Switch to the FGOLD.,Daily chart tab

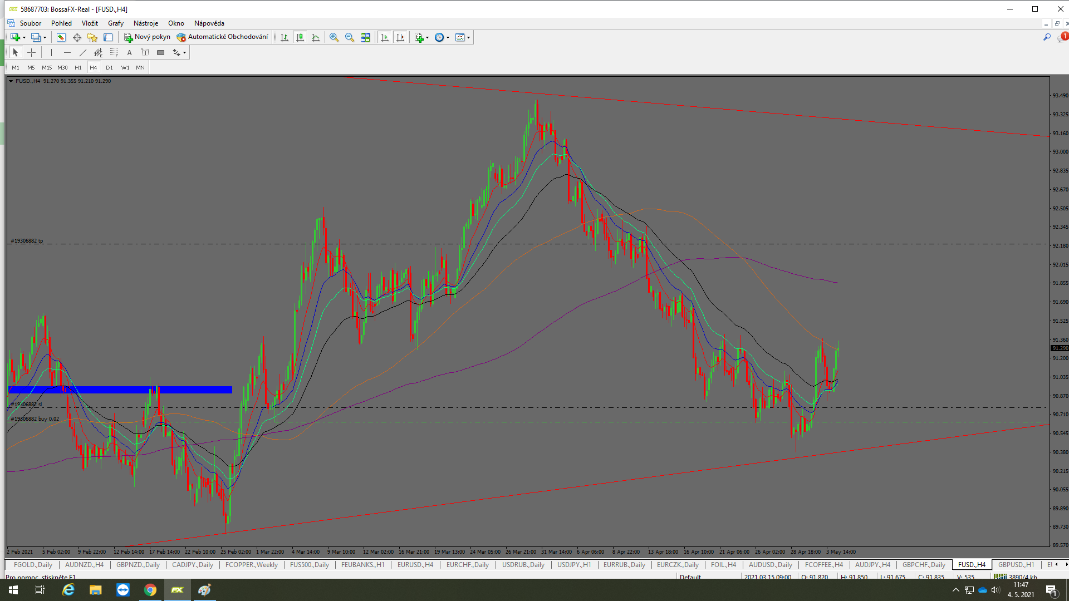coord(33,564)
